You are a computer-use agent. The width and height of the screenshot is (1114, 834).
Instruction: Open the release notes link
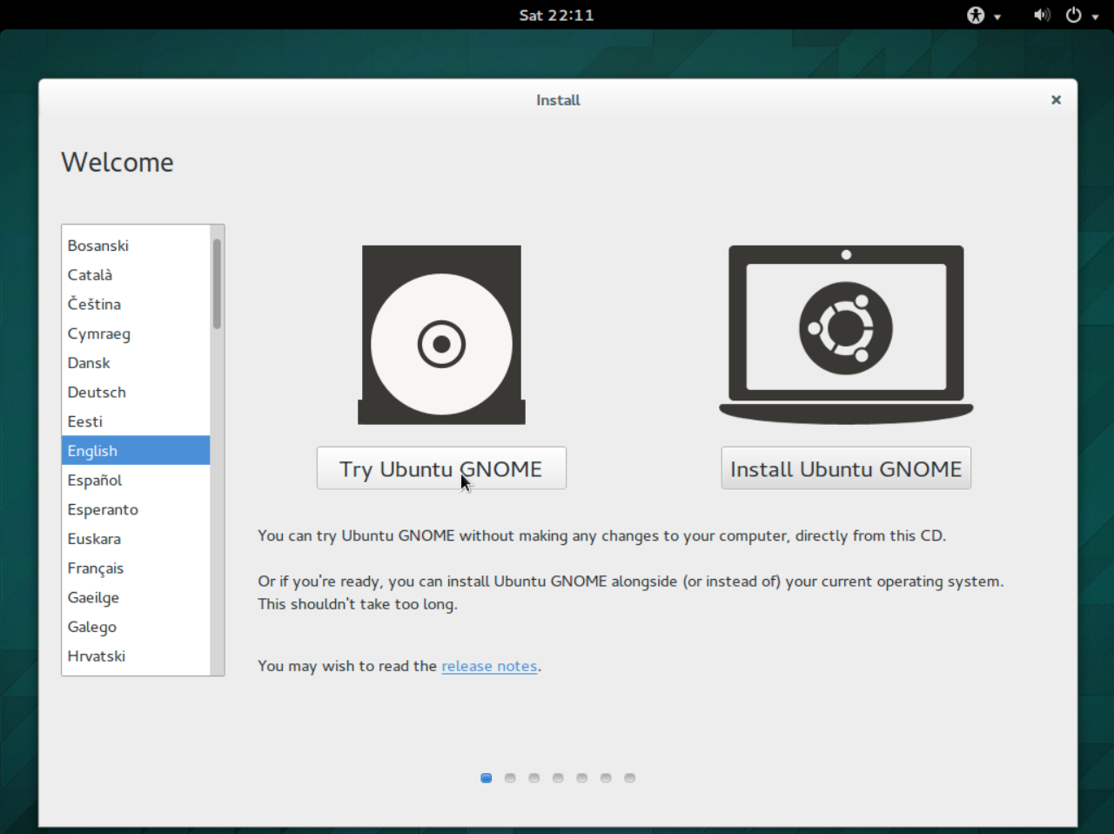click(x=489, y=666)
